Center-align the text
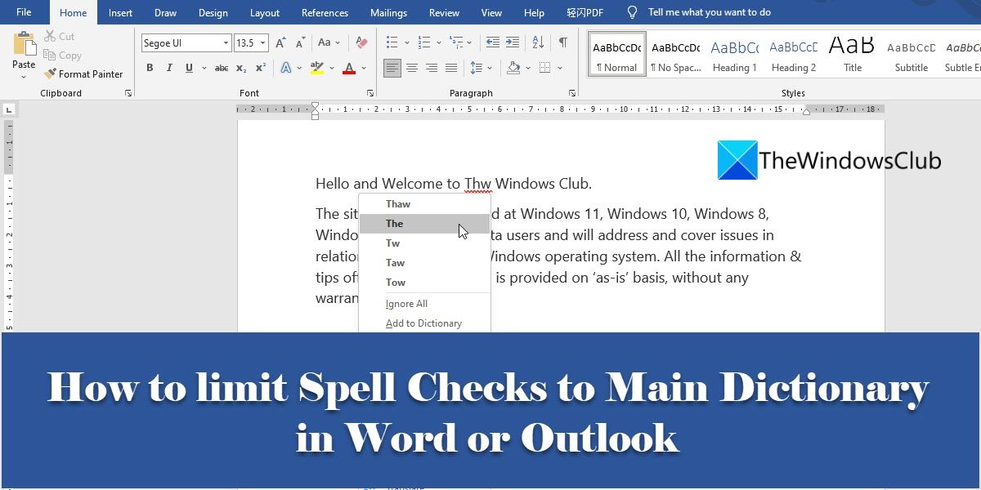The width and height of the screenshot is (981, 490). 412,69
